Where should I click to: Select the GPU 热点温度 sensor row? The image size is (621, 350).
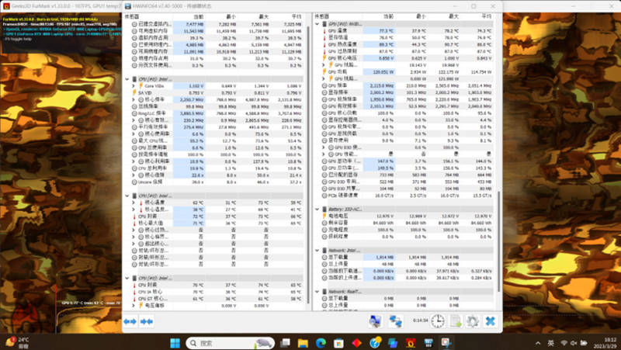[x=407, y=45]
